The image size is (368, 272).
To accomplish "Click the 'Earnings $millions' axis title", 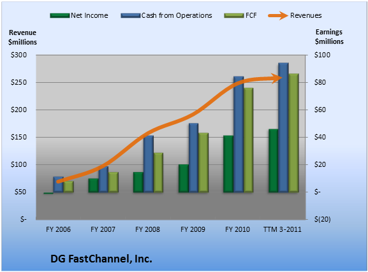I will pyautogui.click(x=329, y=37).
